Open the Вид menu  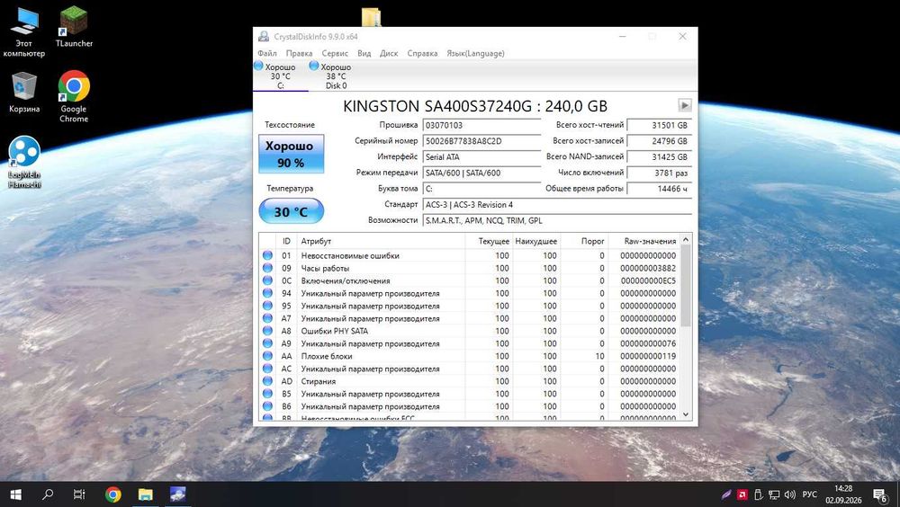tap(364, 53)
